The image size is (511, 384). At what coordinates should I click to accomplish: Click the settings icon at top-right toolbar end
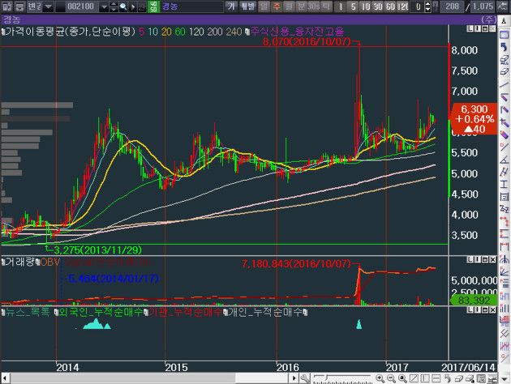click(503, 6)
